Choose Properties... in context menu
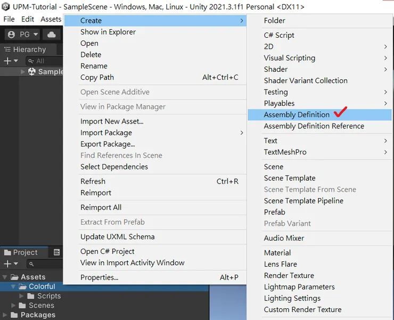Image resolution: width=394 pixels, height=320 pixels. 155,277
